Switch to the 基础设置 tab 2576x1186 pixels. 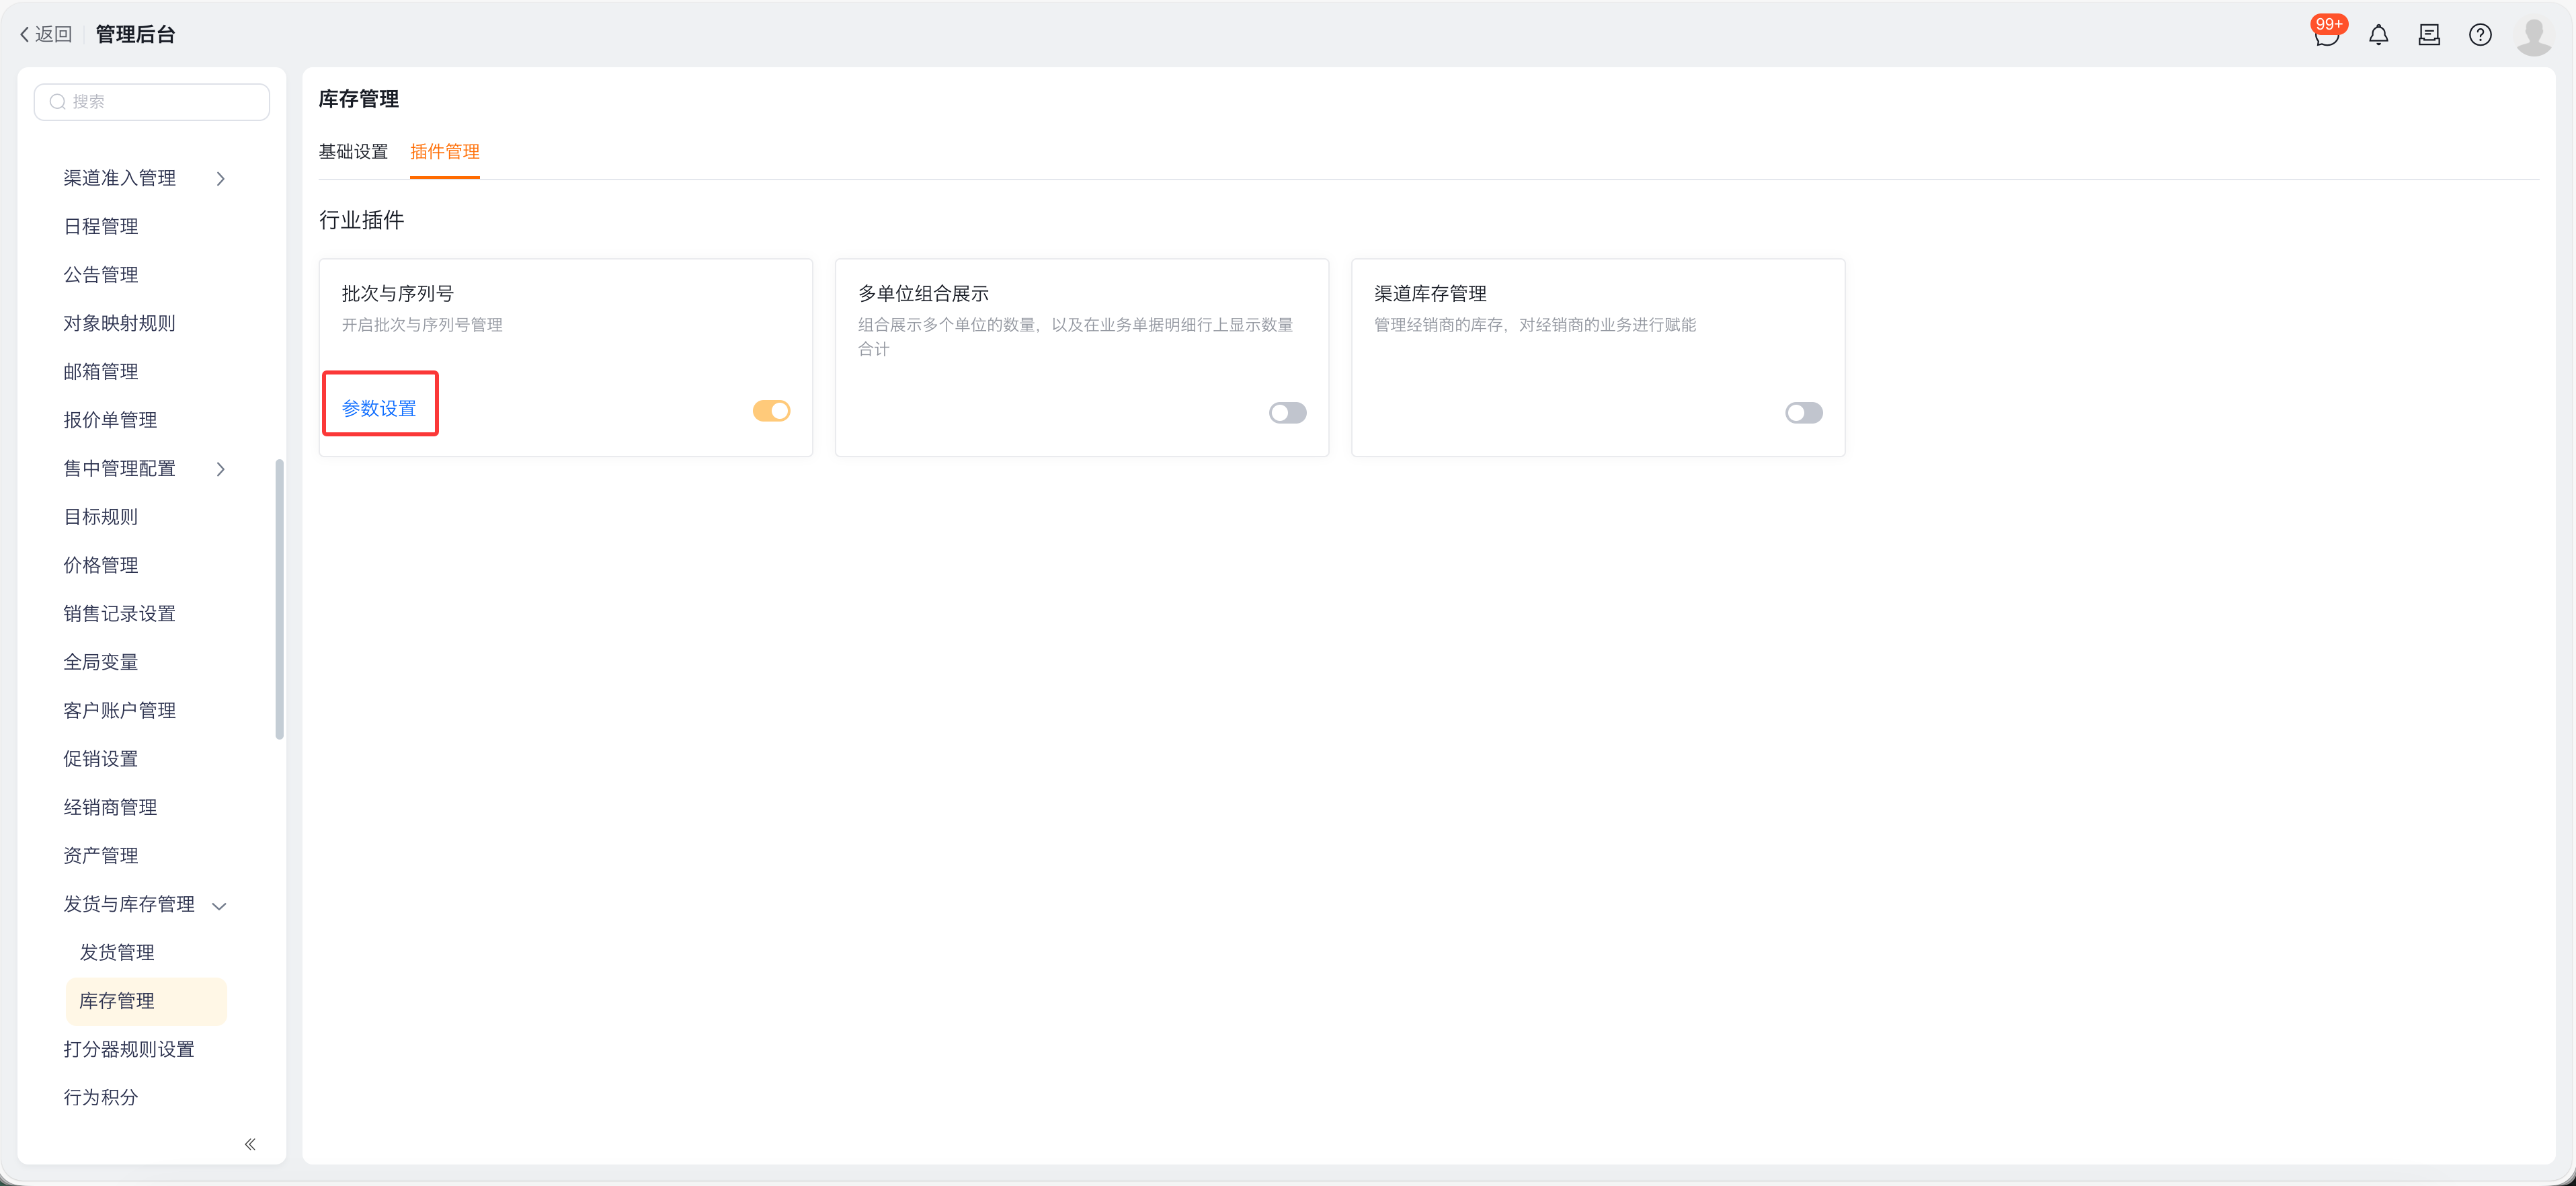click(353, 152)
